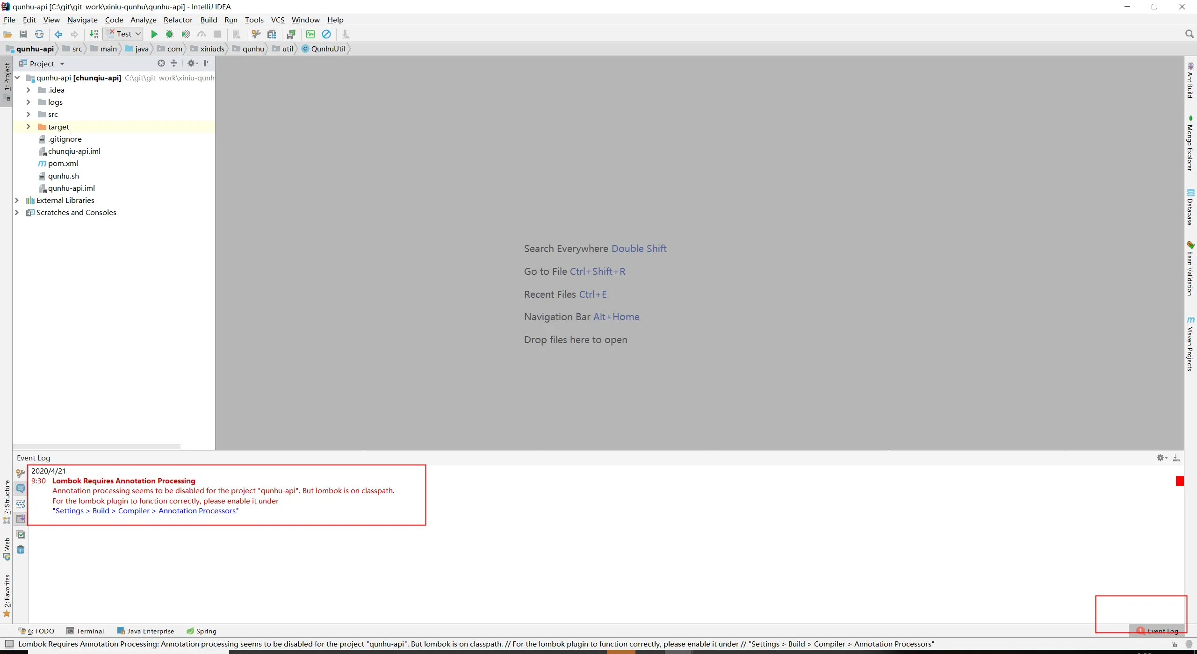Click the Scroll from Source target icon
This screenshot has height=654, width=1197.
coord(161,64)
